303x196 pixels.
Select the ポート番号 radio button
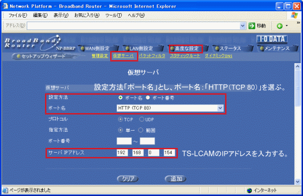tap(148, 97)
